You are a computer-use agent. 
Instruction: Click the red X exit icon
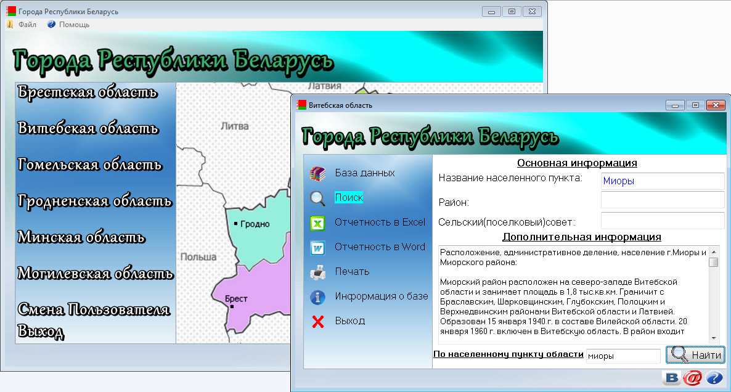tap(317, 322)
